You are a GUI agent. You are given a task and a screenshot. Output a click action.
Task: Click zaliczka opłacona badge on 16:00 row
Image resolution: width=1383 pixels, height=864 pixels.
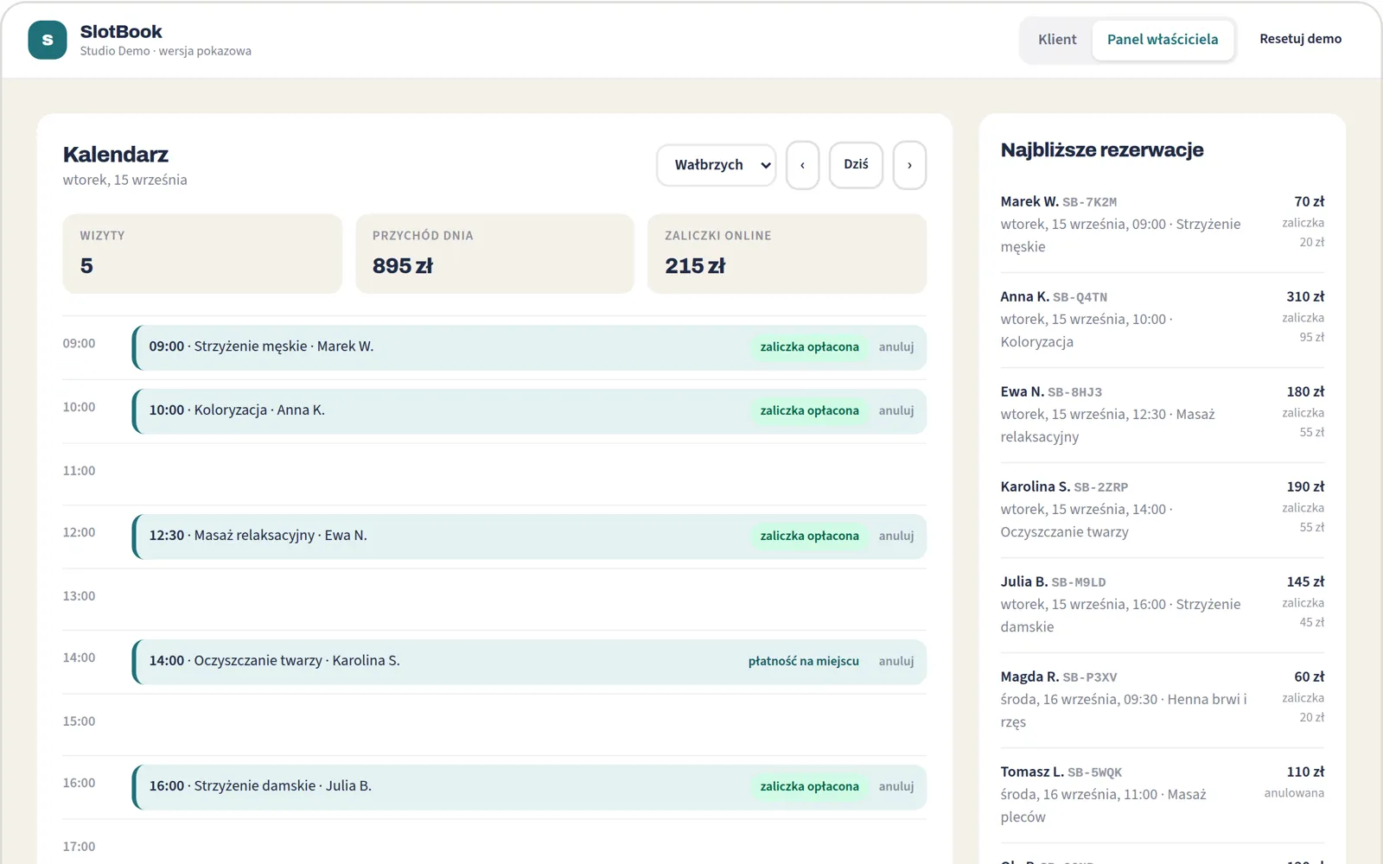[x=809, y=787]
